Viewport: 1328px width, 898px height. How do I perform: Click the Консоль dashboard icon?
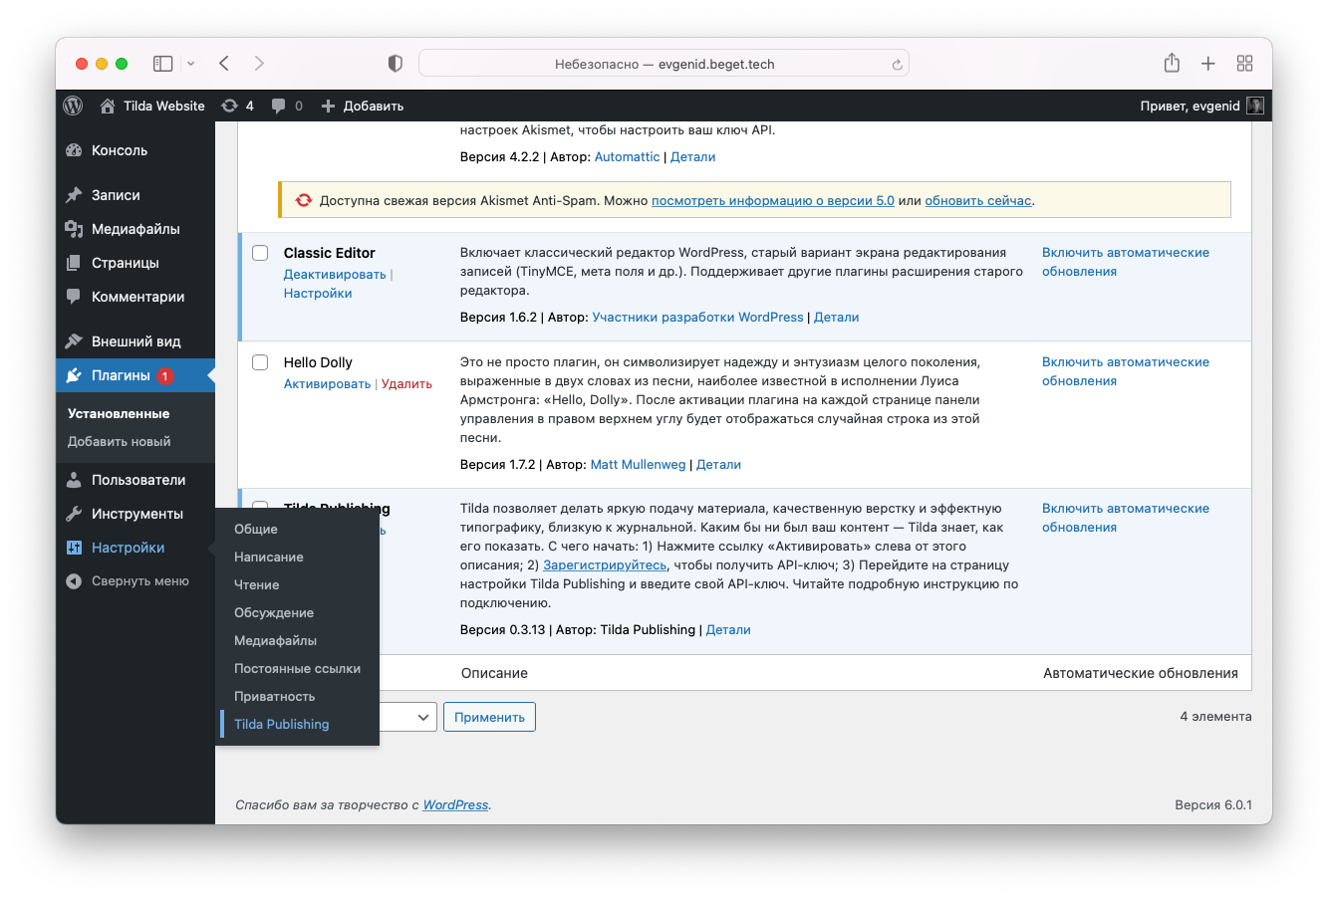click(x=74, y=150)
